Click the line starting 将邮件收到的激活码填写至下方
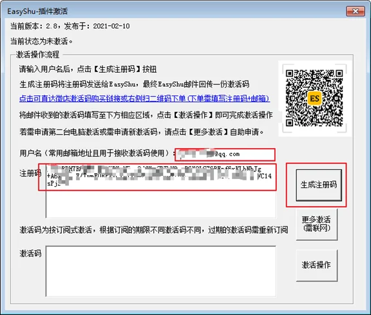The width and height of the screenshot is (371, 315). tap(146, 115)
